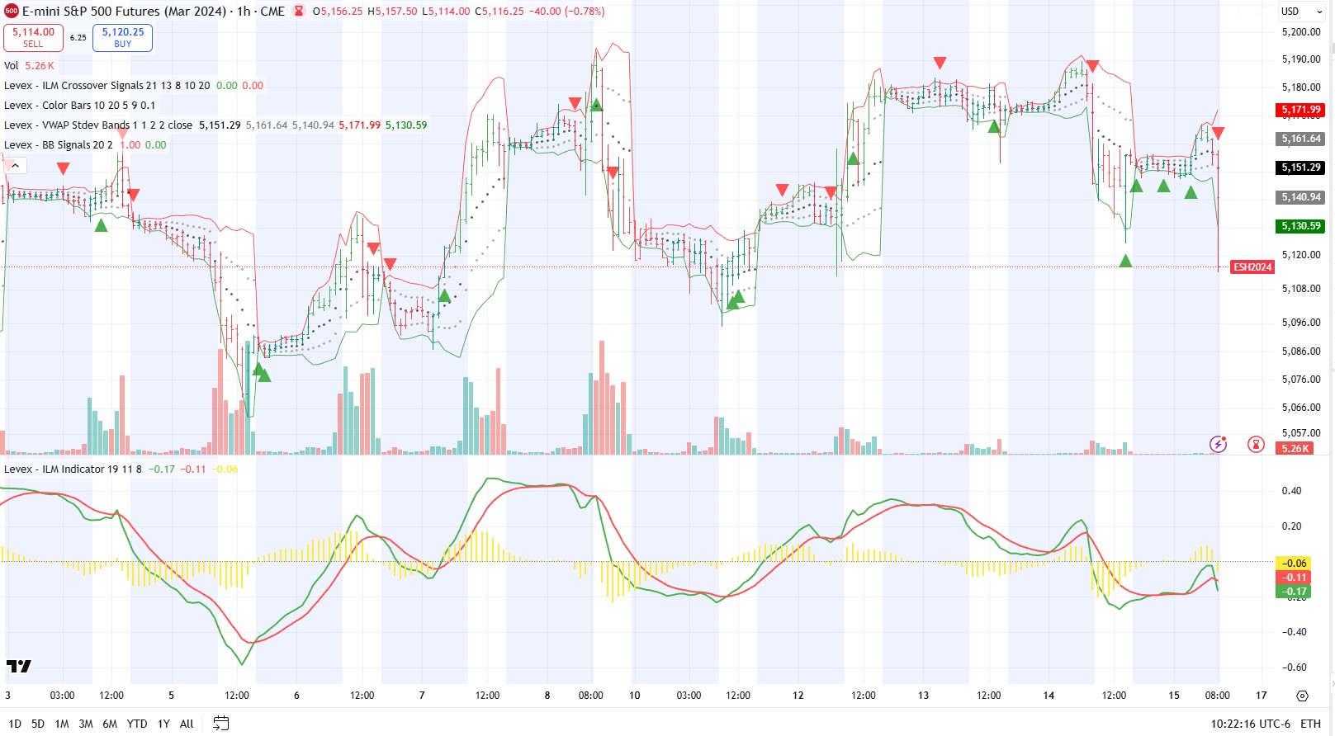Click the 5,114.00 SELL button
The image size is (1335, 736).
[x=33, y=37]
